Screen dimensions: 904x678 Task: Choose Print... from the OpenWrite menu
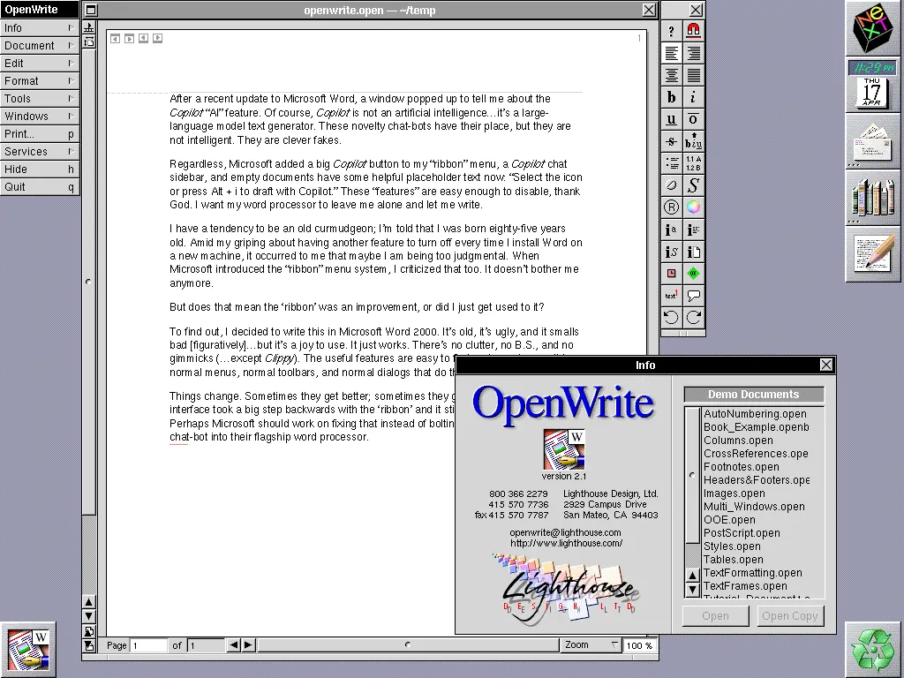tap(40, 134)
